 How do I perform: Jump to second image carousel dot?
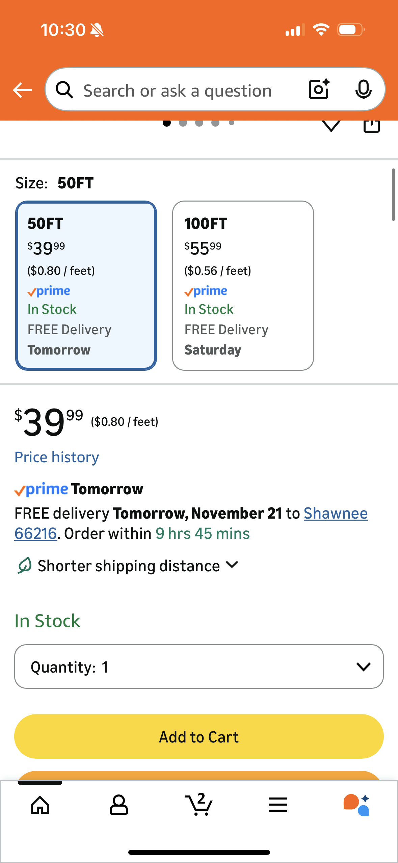(x=183, y=123)
